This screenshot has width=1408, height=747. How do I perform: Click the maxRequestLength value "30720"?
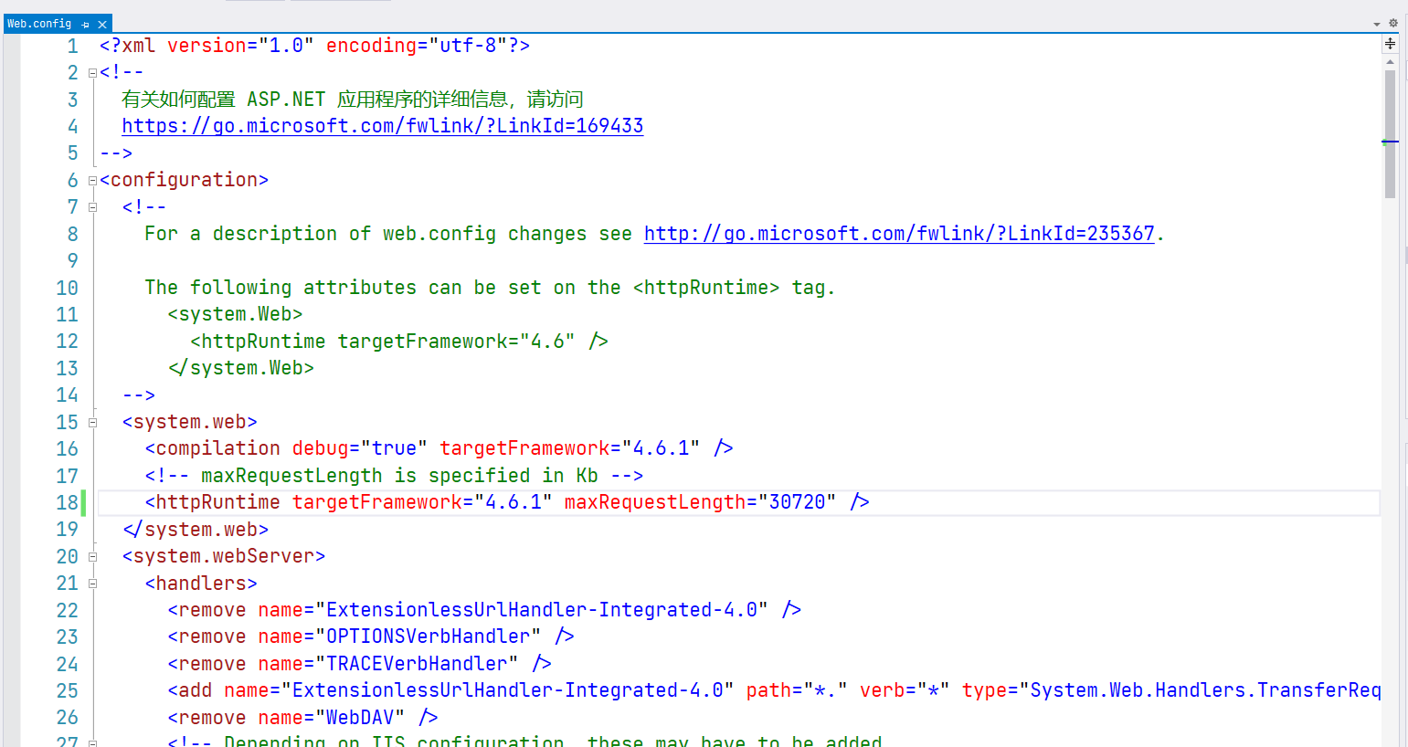pos(798,502)
